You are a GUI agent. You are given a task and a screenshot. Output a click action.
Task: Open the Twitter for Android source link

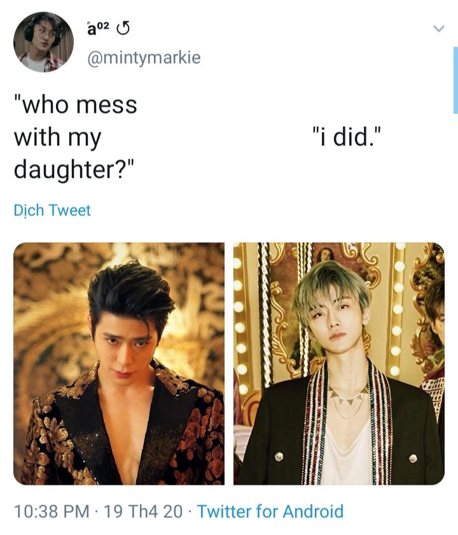pyautogui.click(x=270, y=511)
